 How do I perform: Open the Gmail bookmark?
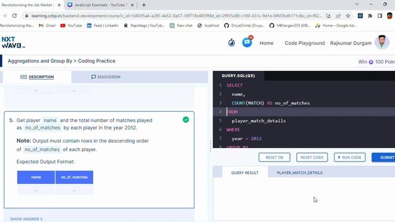point(47,25)
